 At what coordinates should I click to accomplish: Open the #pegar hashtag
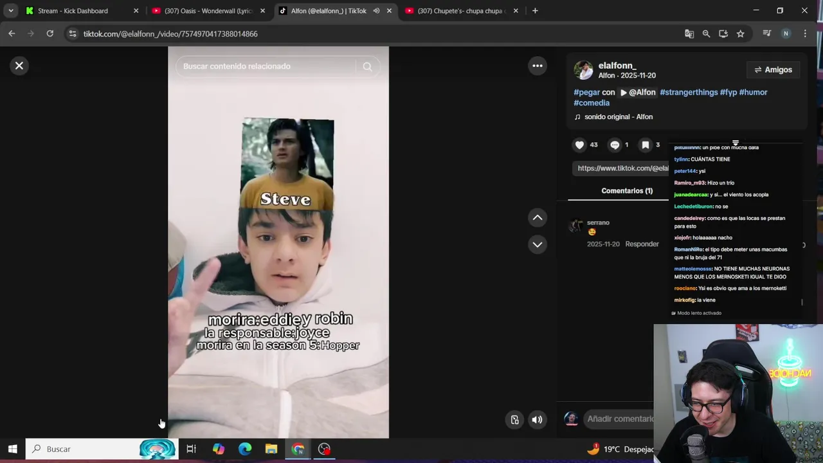coord(586,92)
